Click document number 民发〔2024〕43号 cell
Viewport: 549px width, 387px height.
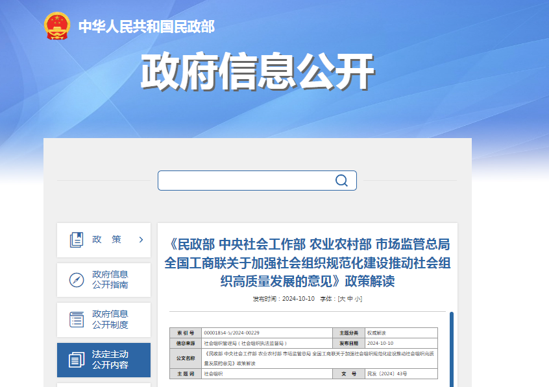pos(401,373)
